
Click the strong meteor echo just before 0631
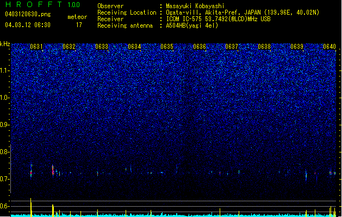[31, 171]
